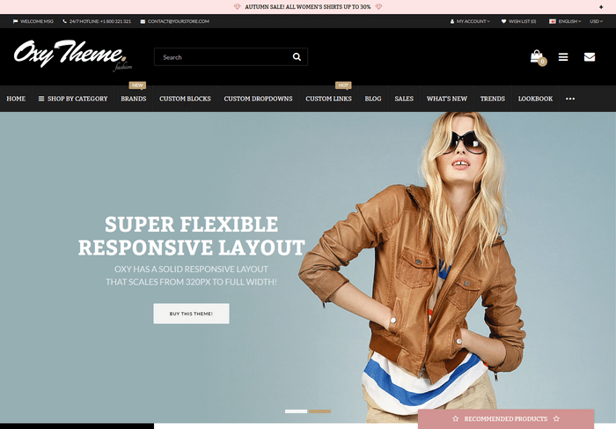616x429 pixels.
Task: Click the envelope contact icon in header
Action: tap(589, 57)
